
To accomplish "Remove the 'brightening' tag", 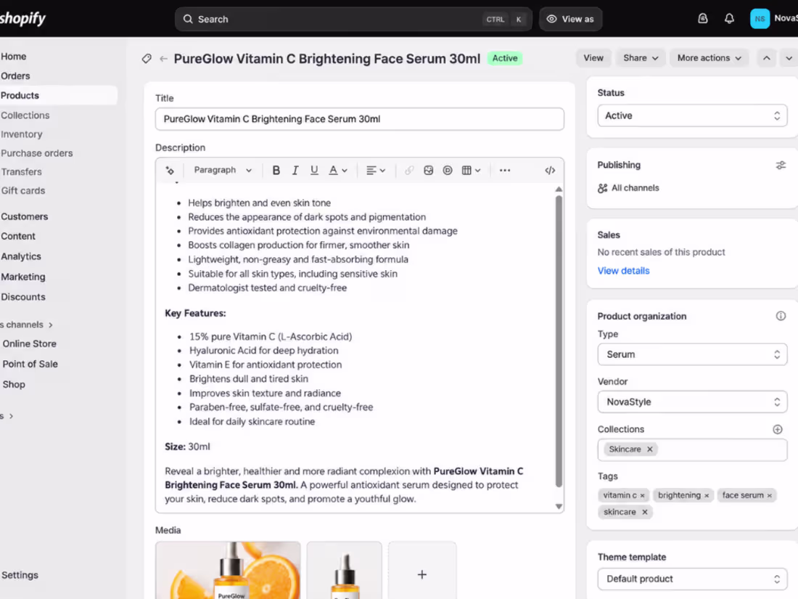I will [x=707, y=496].
